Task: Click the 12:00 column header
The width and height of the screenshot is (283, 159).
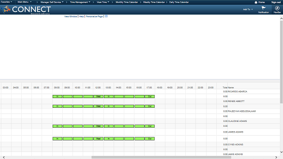Action: pos(98,87)
